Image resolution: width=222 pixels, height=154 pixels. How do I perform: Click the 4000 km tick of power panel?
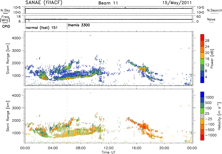16,38
